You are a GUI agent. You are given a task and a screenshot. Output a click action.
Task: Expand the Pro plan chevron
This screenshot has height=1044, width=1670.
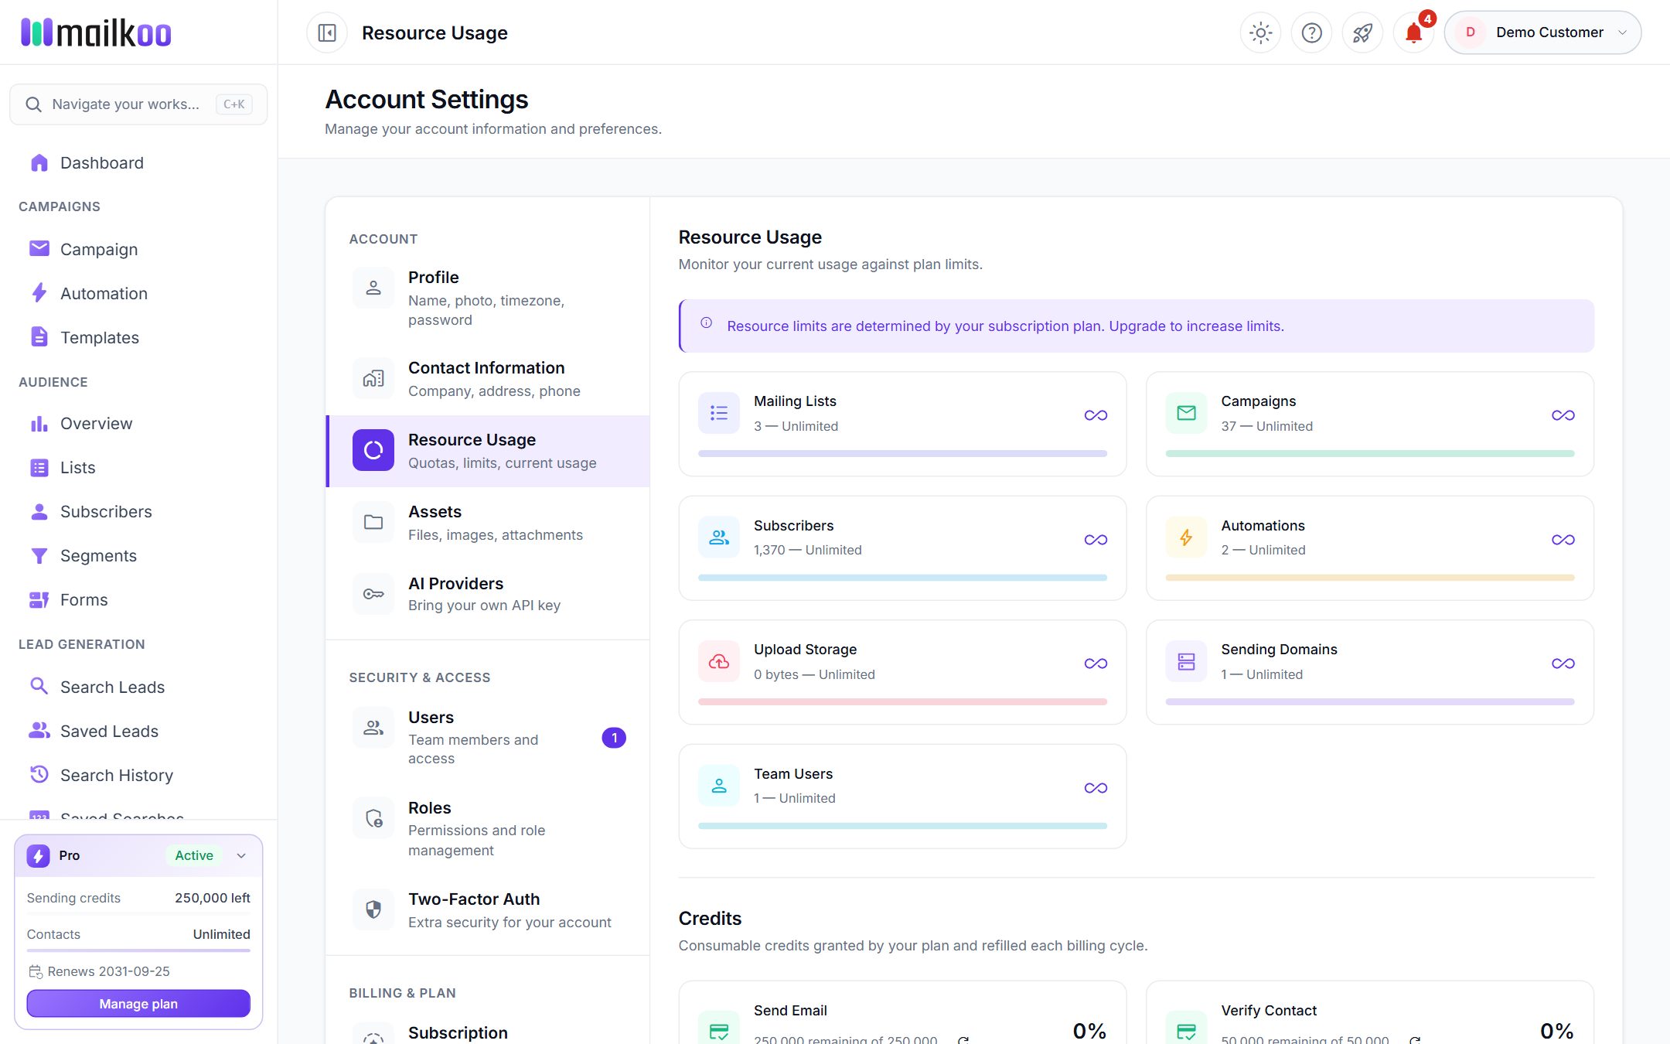click(x=241, y=855)
